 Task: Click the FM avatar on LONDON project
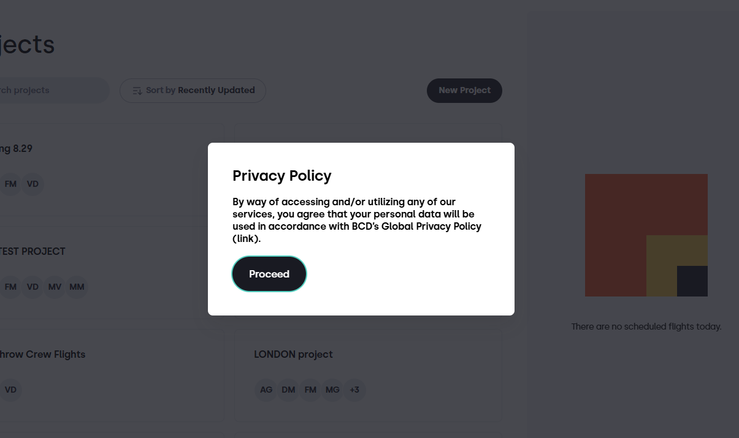point(310,390)
